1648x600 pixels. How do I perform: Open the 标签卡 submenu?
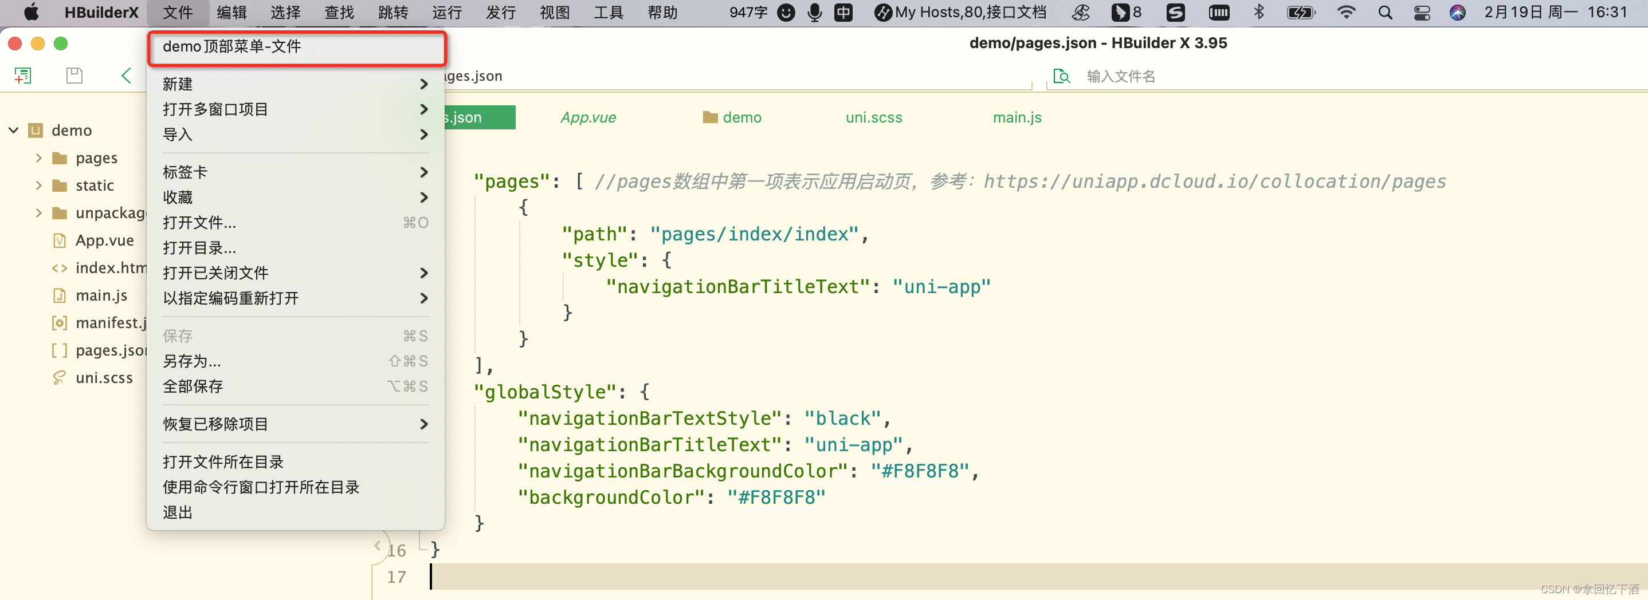point(296,172)
